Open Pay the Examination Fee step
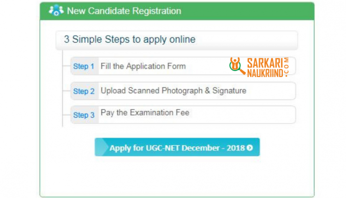Viewport: 346px width, 198px height. 145,112
